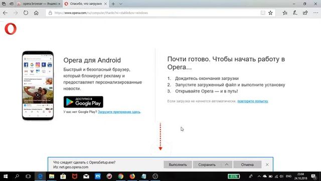Launch Google Chrome from the taskbar
Image resolution: width=321 pixels, height=181 pixels.
(x=121, y=176)
